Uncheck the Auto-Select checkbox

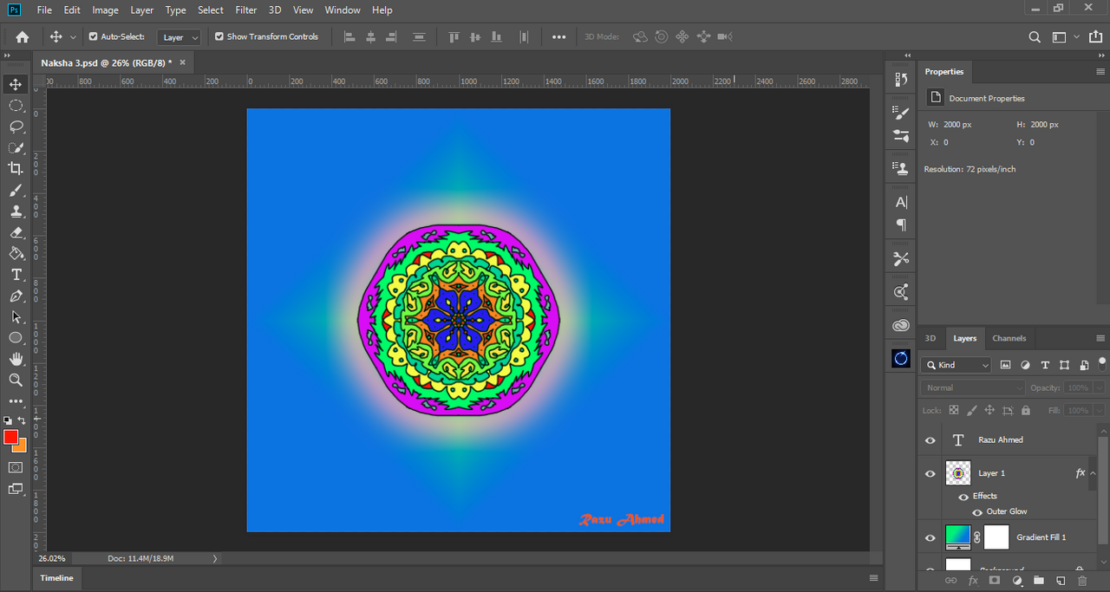94,37
